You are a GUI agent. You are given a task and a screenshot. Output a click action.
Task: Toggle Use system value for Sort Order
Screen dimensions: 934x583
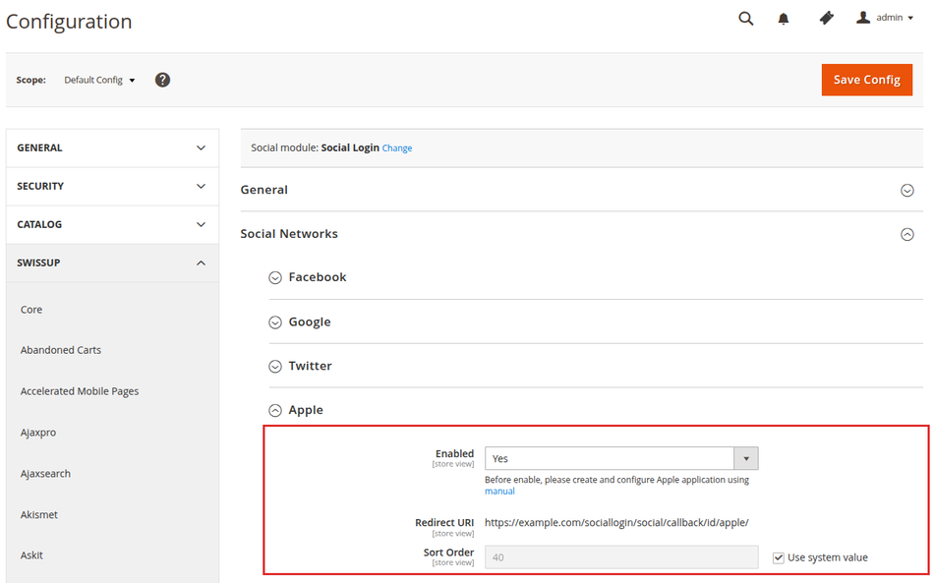pos(778,558)
